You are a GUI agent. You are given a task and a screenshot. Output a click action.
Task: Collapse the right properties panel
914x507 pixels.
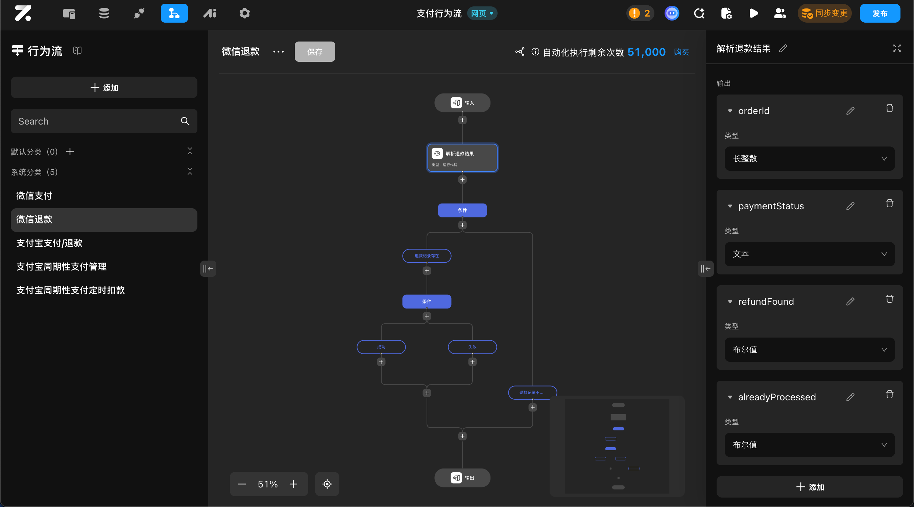point(705,269)
